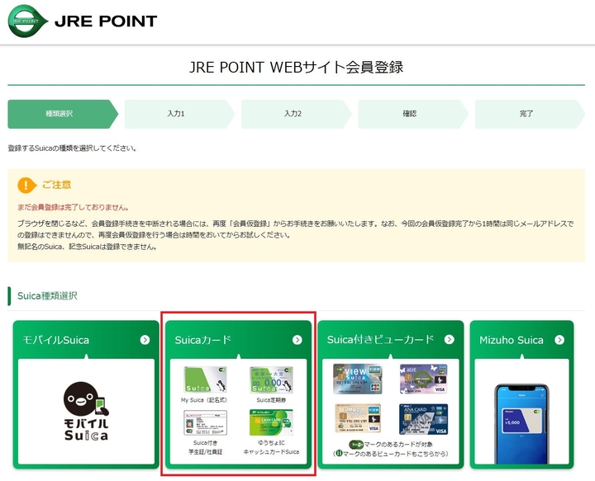The width and height of the screenshot is (595, 481).
Task: Click the beige View Visa card image
Action: 358,418
